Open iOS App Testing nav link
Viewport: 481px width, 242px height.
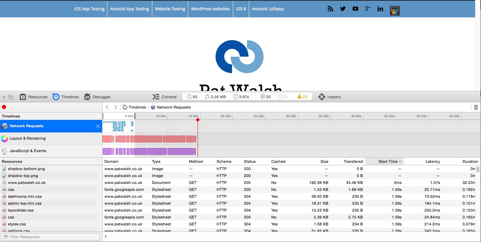click(89, 9)
